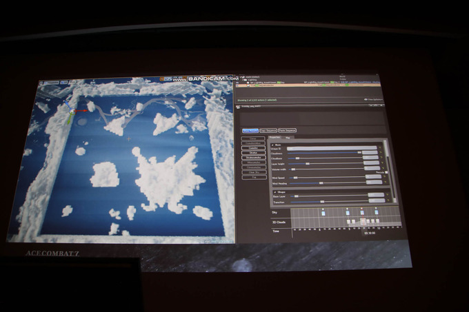Click the Layer height slider handle
Screen dimensions: 469x312
click(308, 164)
